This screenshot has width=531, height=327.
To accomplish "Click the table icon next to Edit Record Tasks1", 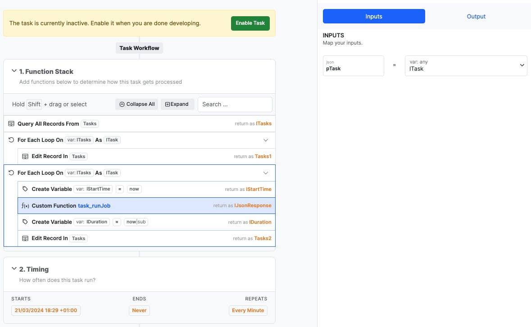I will tap(26, 156).
